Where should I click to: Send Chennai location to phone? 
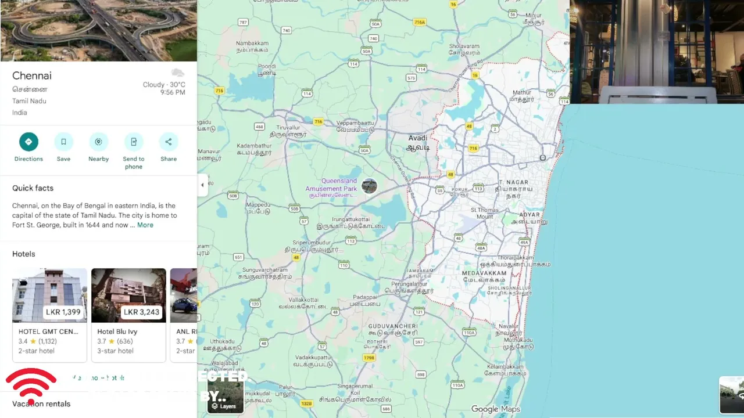pyautogui.click(x=134, y=142)
